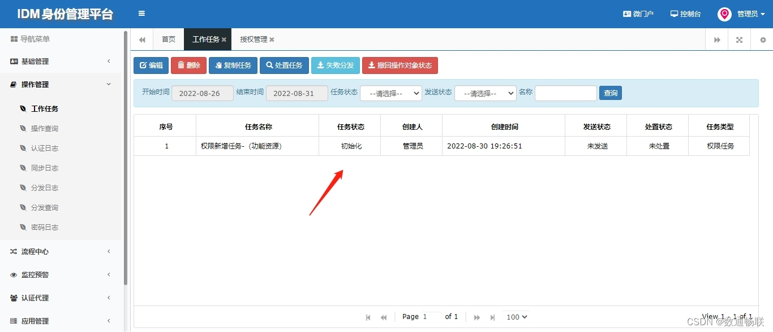Viewport: 773px width, 332px height.
Task: Click the sidebar vertical scrollbar
Action: point(126,158)
